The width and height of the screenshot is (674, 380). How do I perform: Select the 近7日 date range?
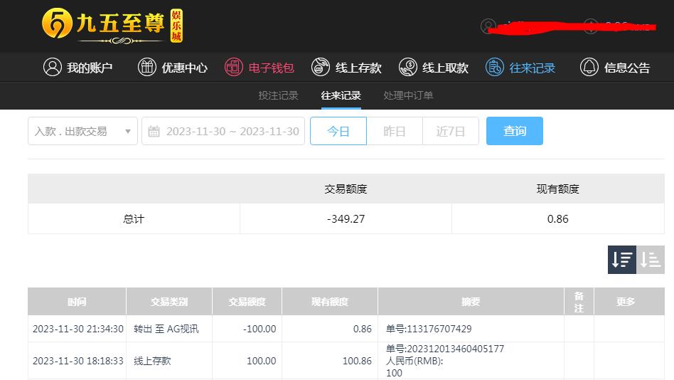tap(451, 131)
